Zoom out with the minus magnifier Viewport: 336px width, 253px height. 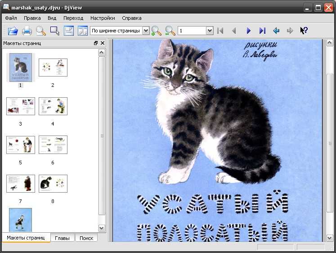[x=170, y=31]
